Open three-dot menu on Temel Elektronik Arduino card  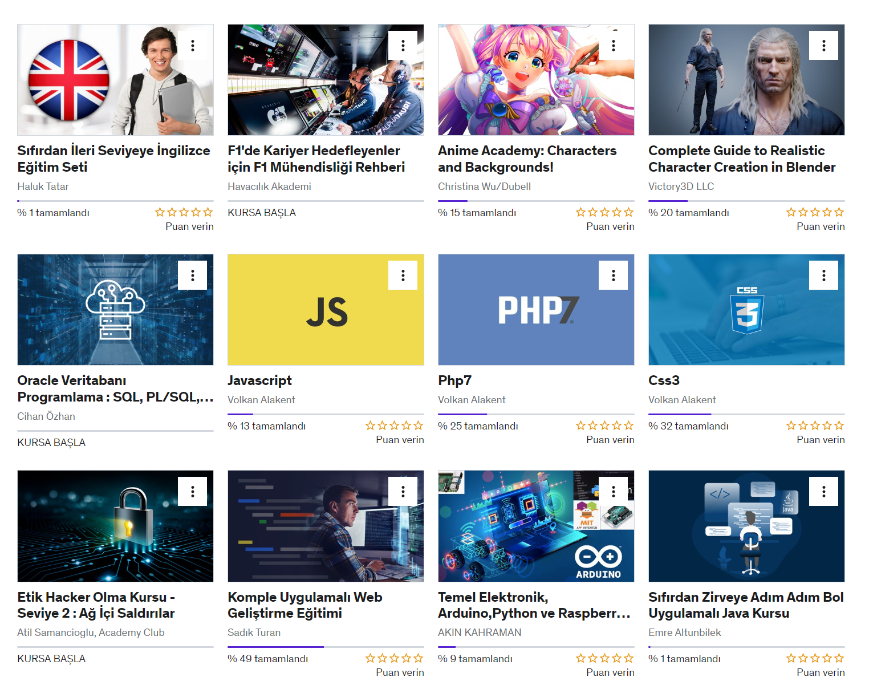[614, 492]
